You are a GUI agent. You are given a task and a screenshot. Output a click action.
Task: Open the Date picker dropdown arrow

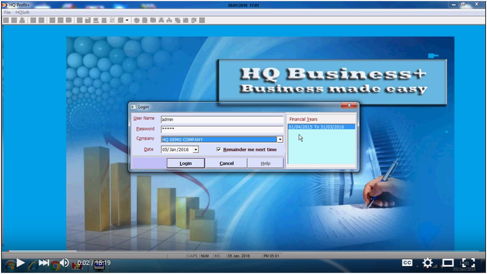196,150
